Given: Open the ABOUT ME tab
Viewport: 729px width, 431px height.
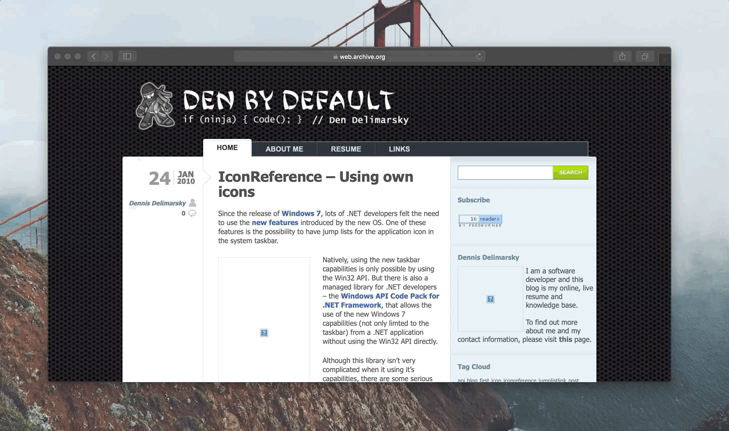Looking at the screenshot, I should click(284, 149).
